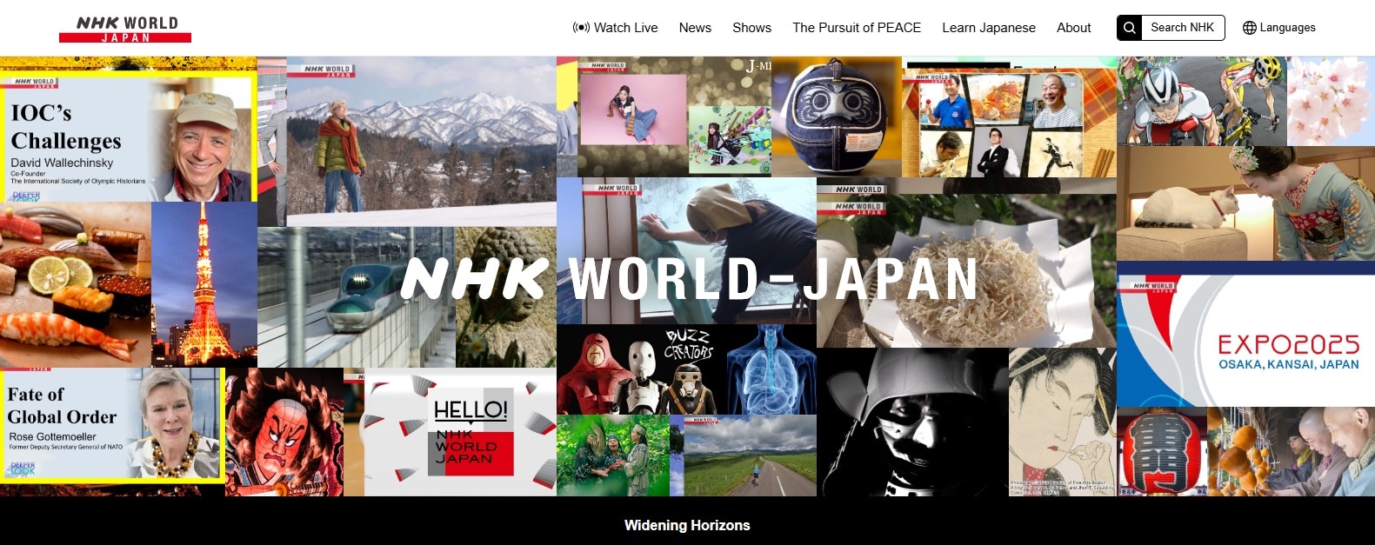Open the Learn Japanese menu
Viewport: 1375px width, 545px height.
[989, 28]
